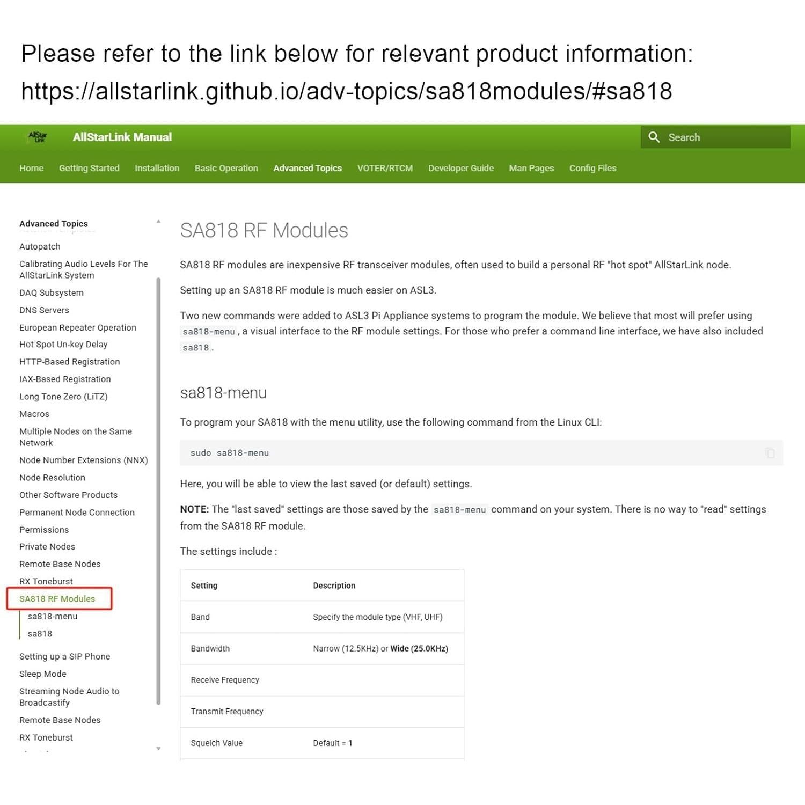Screen dimensions: 805x805
Task: Open the VOTER/RTCM tab
Action: pyautogui.click(x=385, y=168)
